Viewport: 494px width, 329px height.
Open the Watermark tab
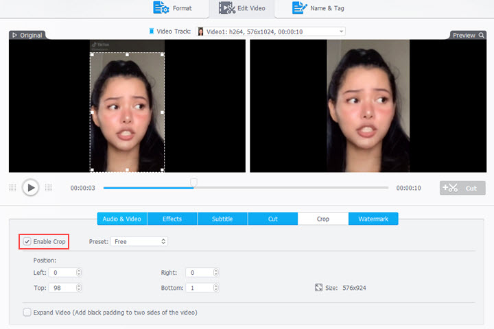(x=373, y=219)
